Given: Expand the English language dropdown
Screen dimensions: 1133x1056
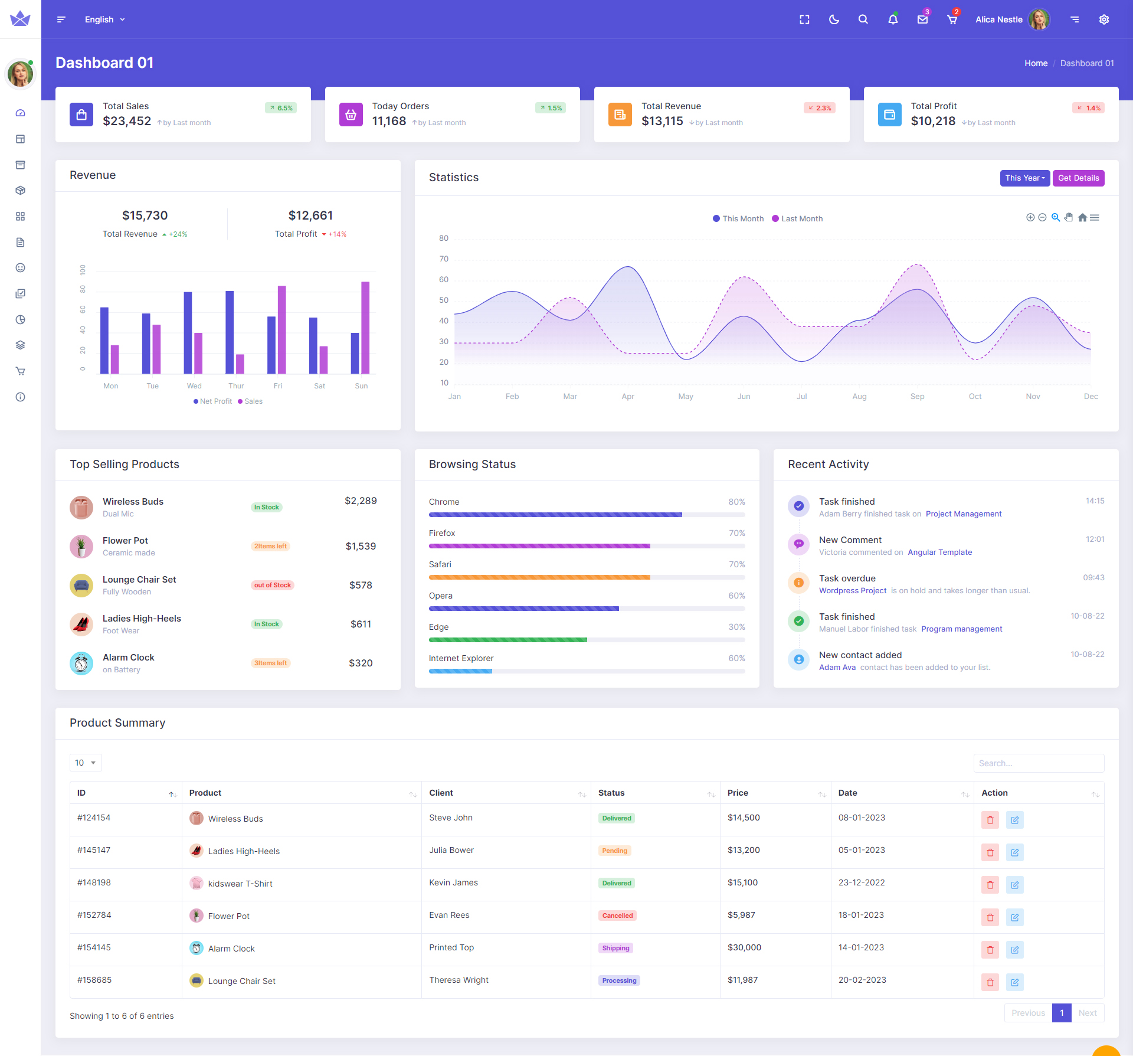Looking at the screenshot, I should pyautogui.click(x=105, y=19).
